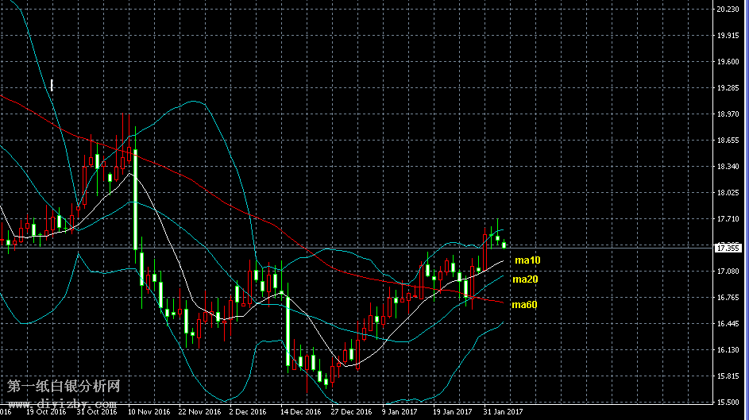The height and width of the screenshot is (420, 749).
Task: Click the 9 Jan 2017 date label
Action: [x=400, y=411]
